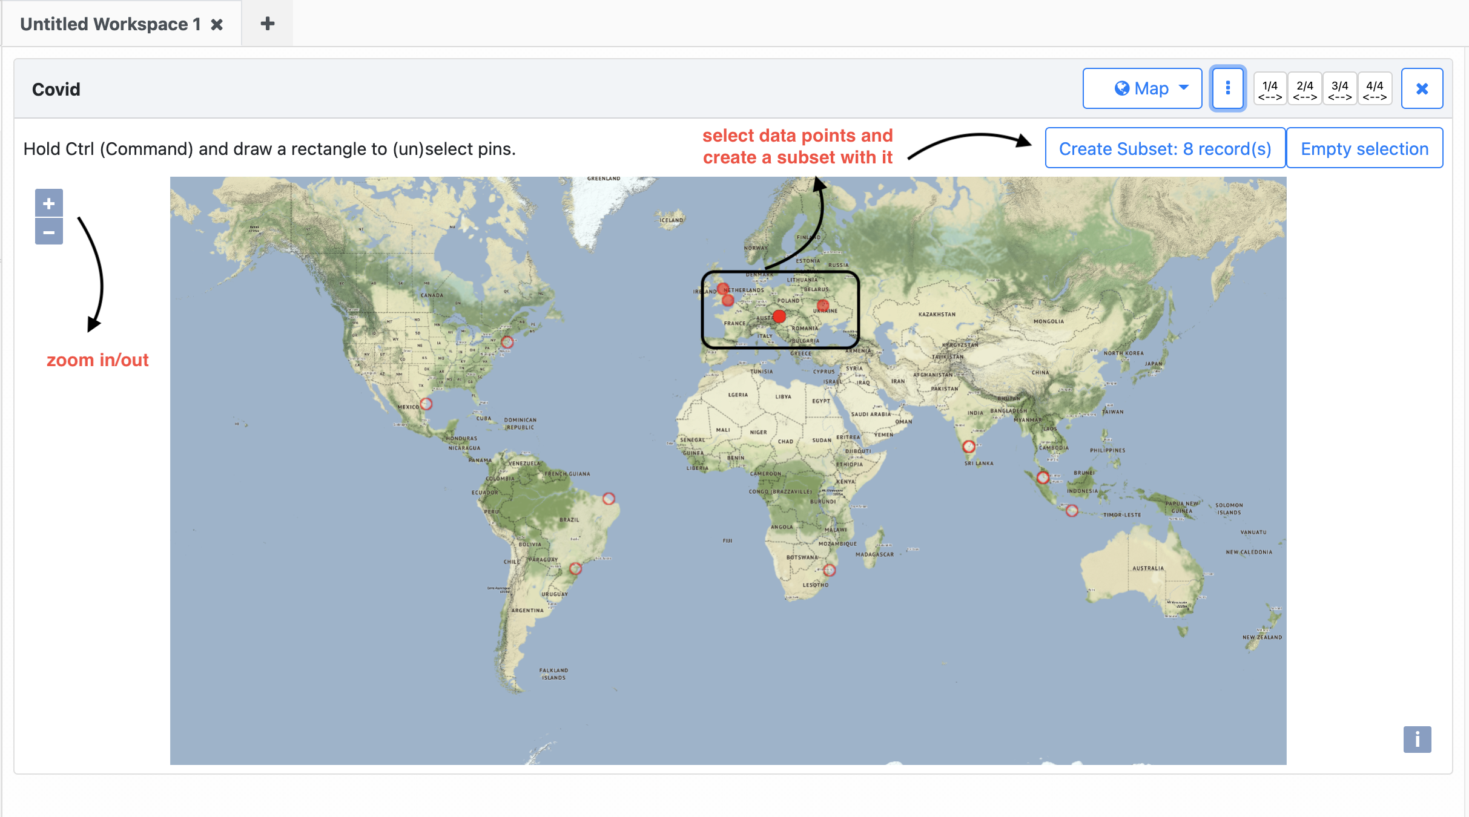
Task: Set panel width to 2/4
Action: pos(1305,89)
